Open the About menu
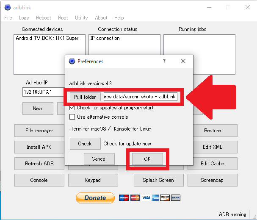Viewport: 257px width, 220px height. point(101,18)
